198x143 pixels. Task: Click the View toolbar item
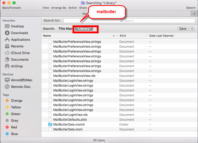pyautogui.click(x=46, y=8)
